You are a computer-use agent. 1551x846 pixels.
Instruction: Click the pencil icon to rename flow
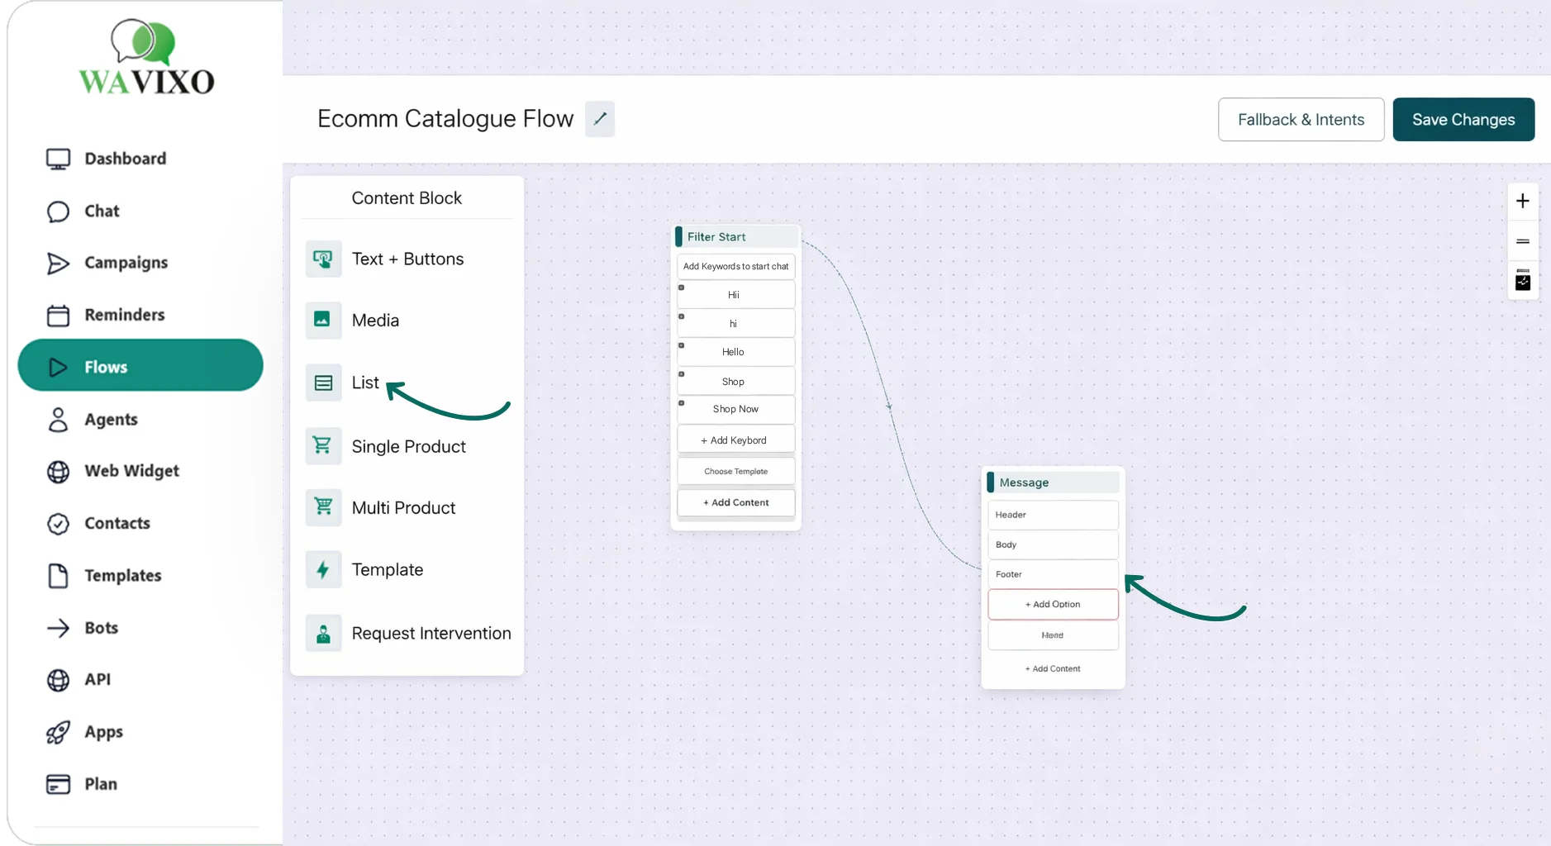click(x=600, y=119)
